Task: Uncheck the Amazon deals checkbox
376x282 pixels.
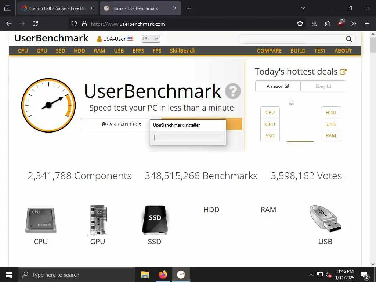Action: [287, 86]
